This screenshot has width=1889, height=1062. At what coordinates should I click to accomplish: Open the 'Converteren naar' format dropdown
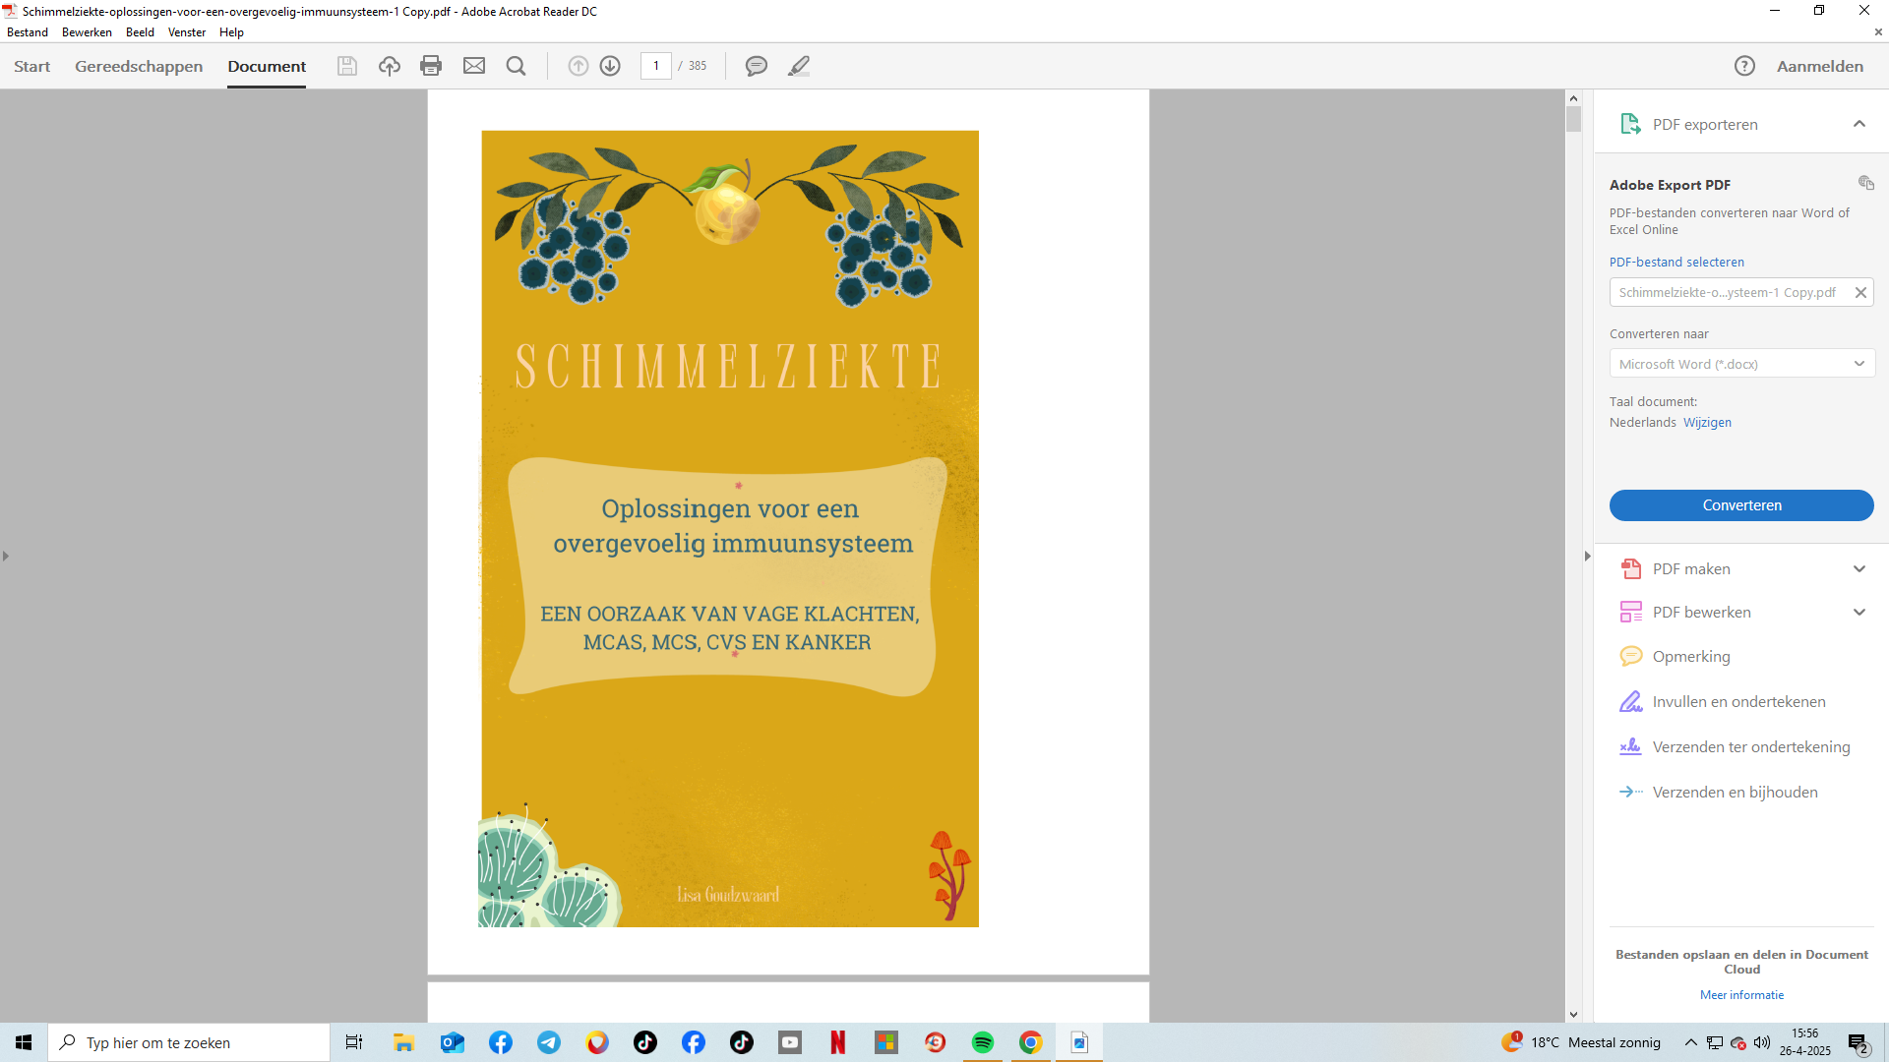click(1741, 364)
